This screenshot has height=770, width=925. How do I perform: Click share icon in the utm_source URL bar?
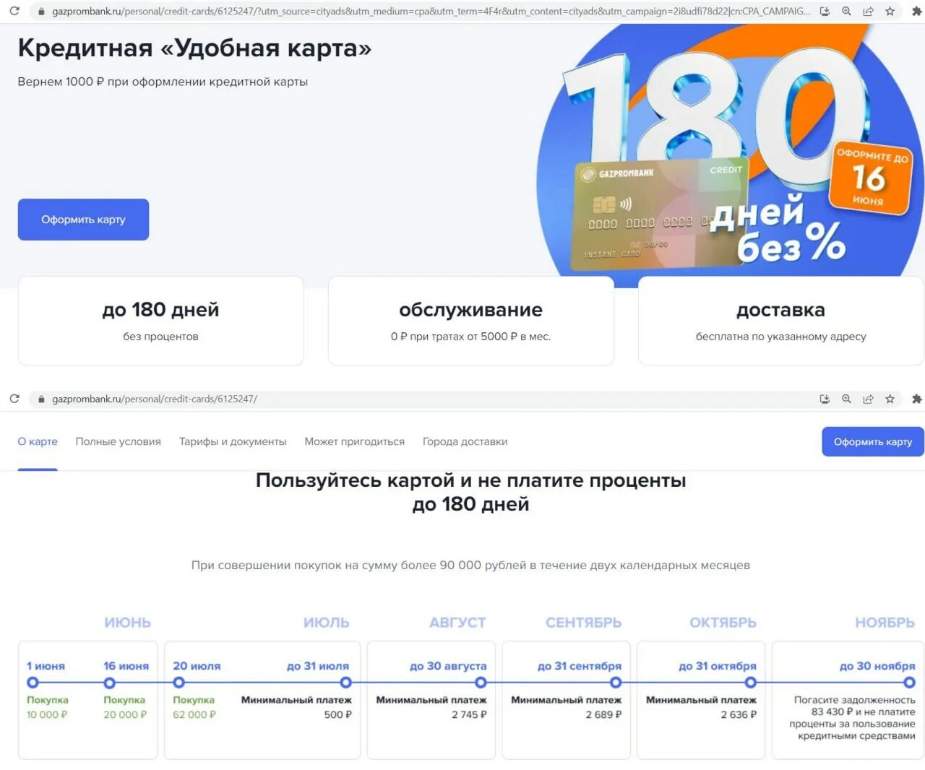tap(868, 12)
